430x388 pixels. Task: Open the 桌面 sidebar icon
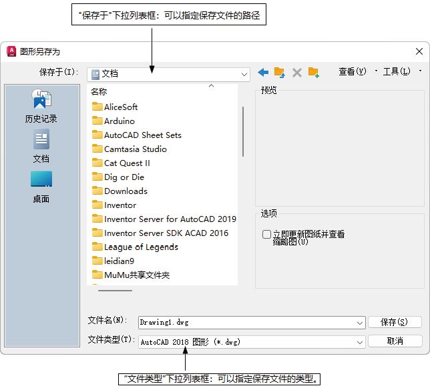pos(41,179)
